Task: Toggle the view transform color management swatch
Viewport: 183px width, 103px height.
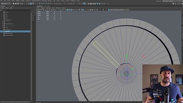Action: (109, 10)
